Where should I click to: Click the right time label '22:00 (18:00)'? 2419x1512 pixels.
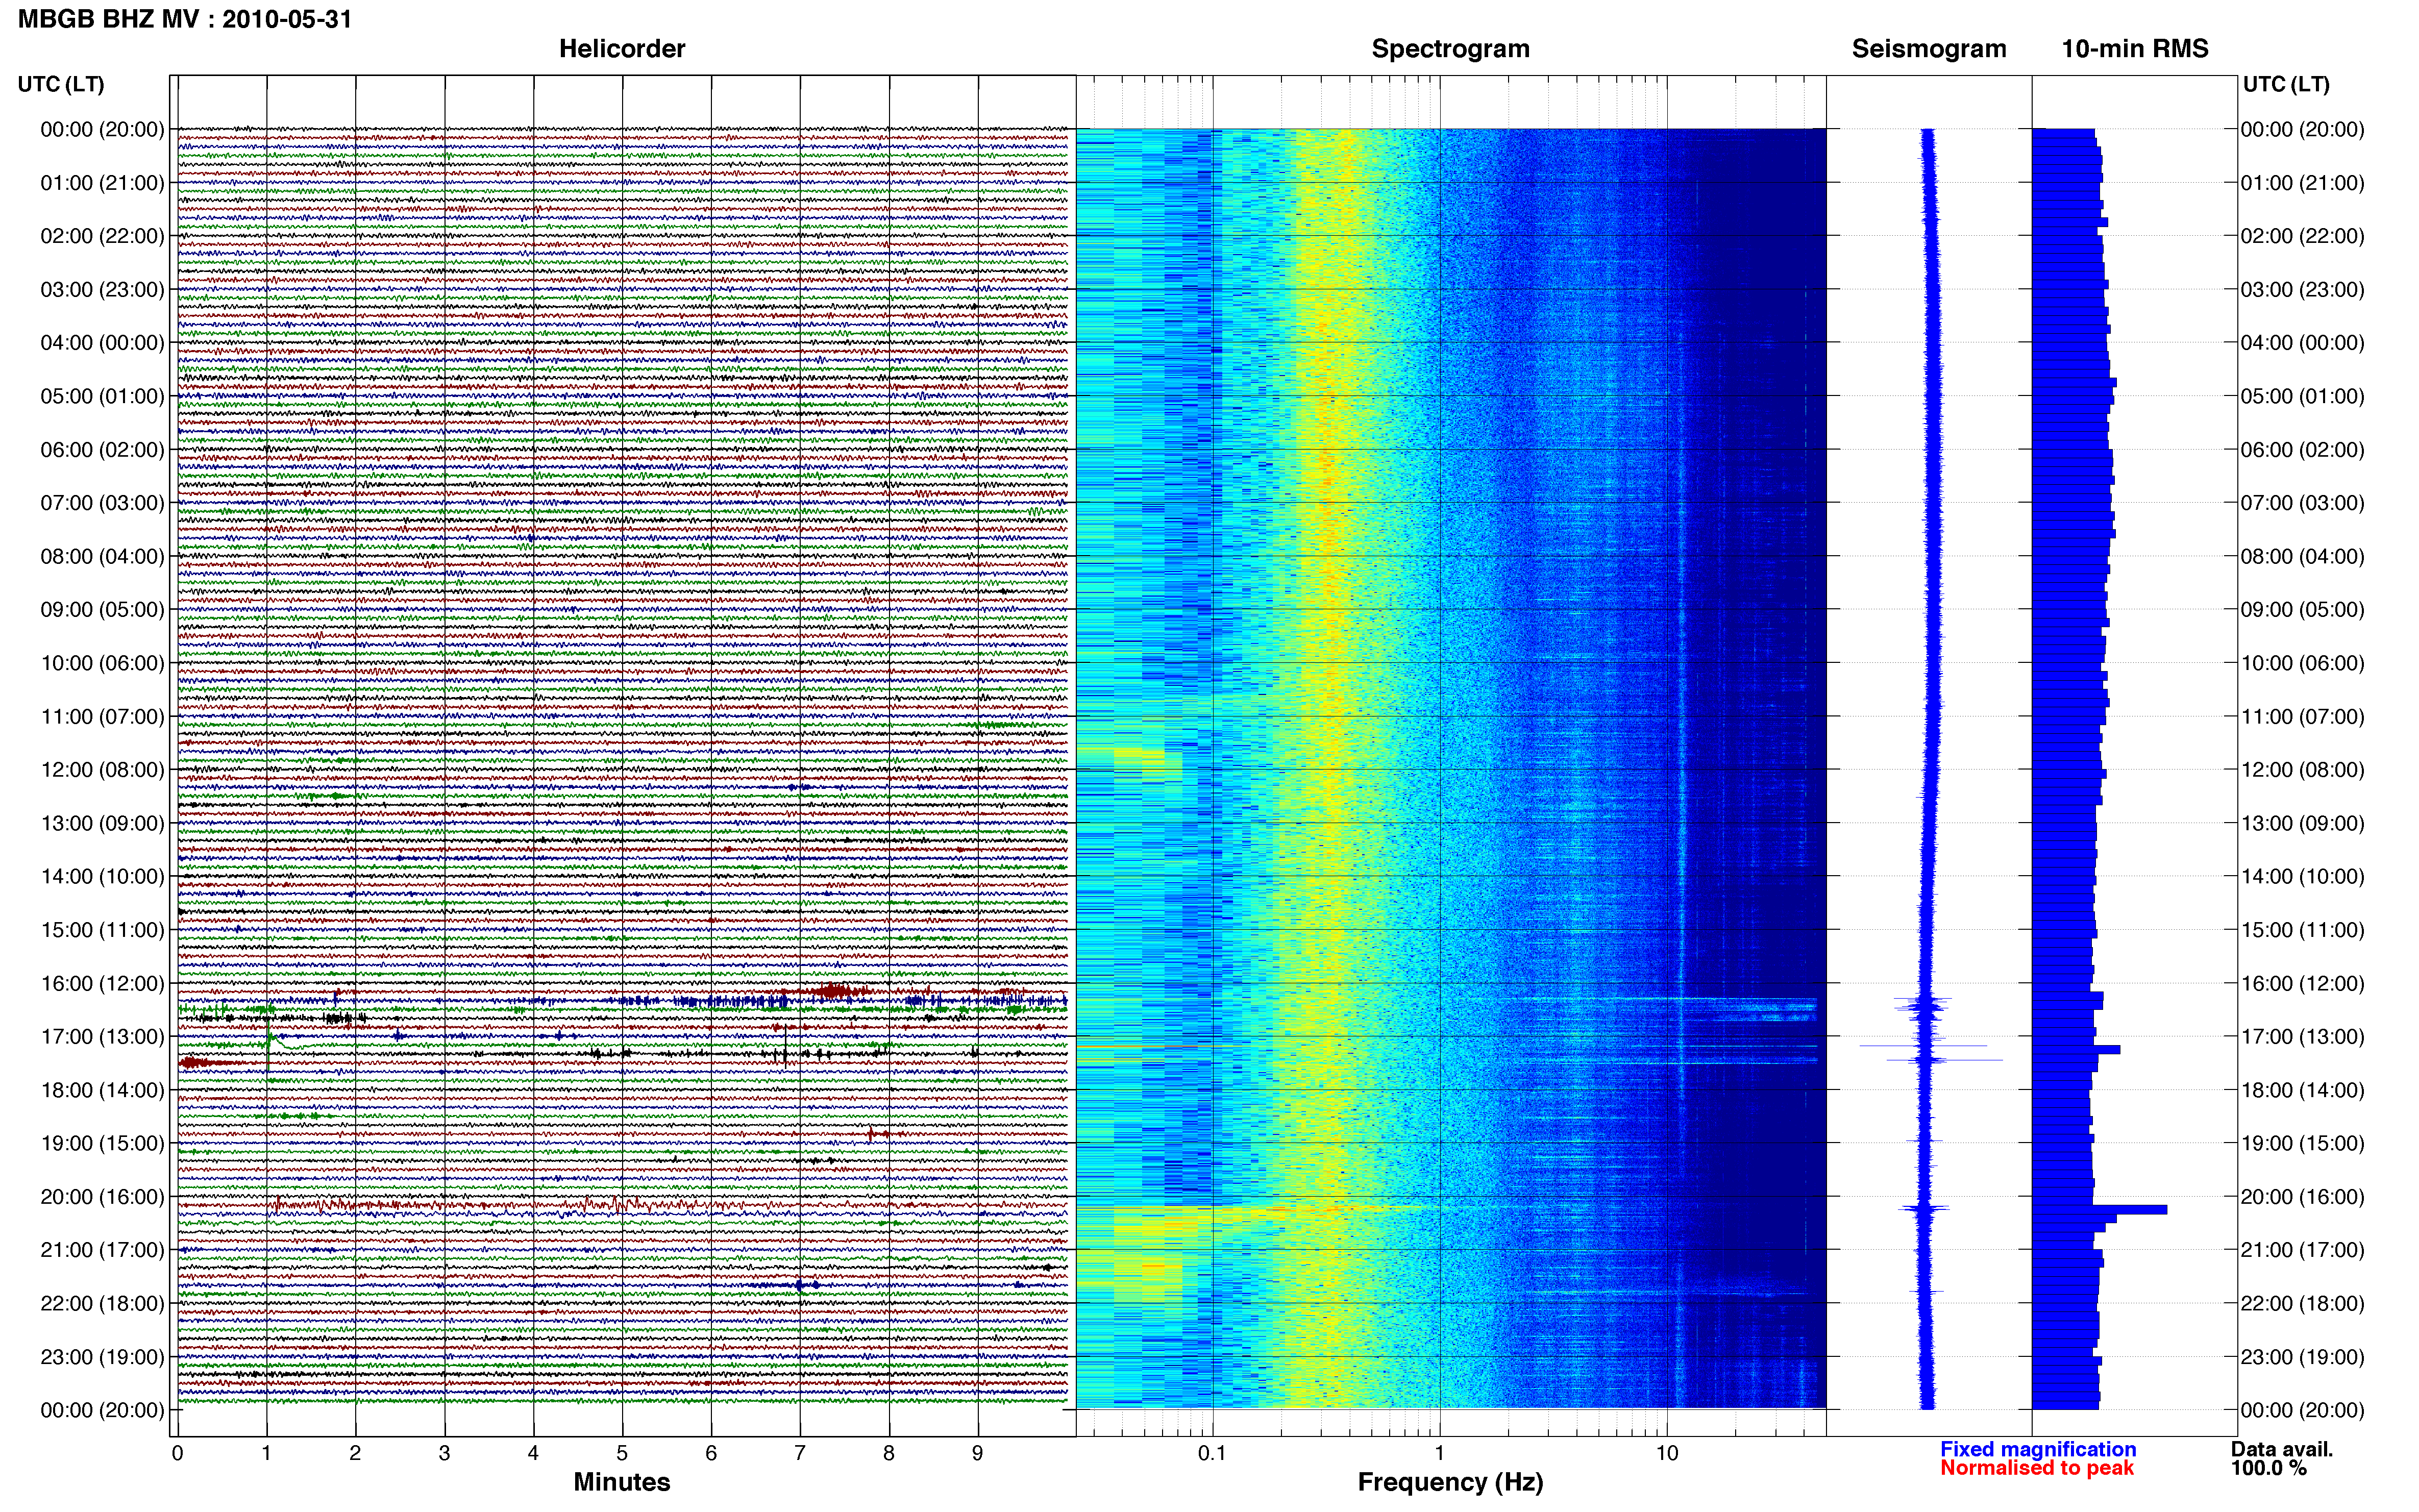click(x=2302, y=1303)
